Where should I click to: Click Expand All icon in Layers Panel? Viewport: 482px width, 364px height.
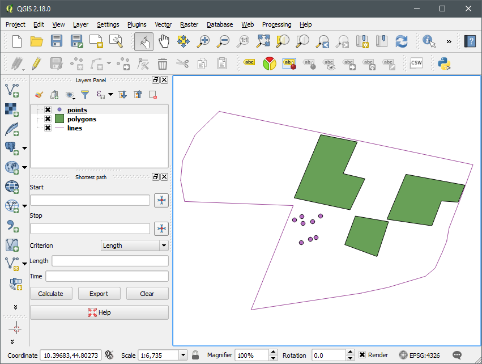pos(123,95)
